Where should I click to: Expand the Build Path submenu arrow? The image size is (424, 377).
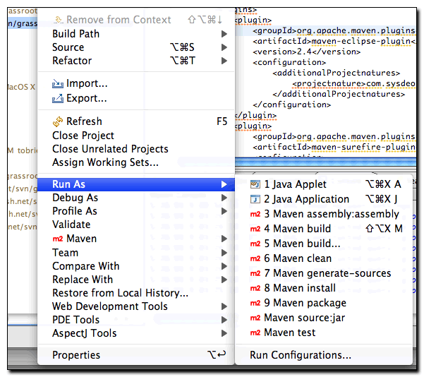point(224,34)
